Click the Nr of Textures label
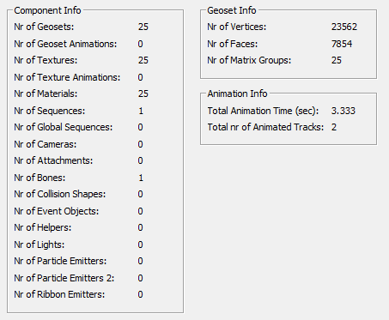 (46, 60)
